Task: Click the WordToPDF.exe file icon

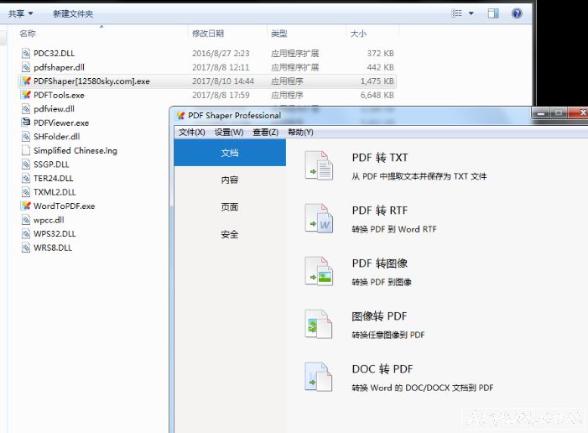Action: pos(26,206)
